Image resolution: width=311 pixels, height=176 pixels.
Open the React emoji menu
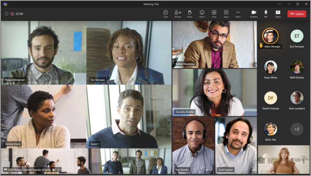[202, 14]
